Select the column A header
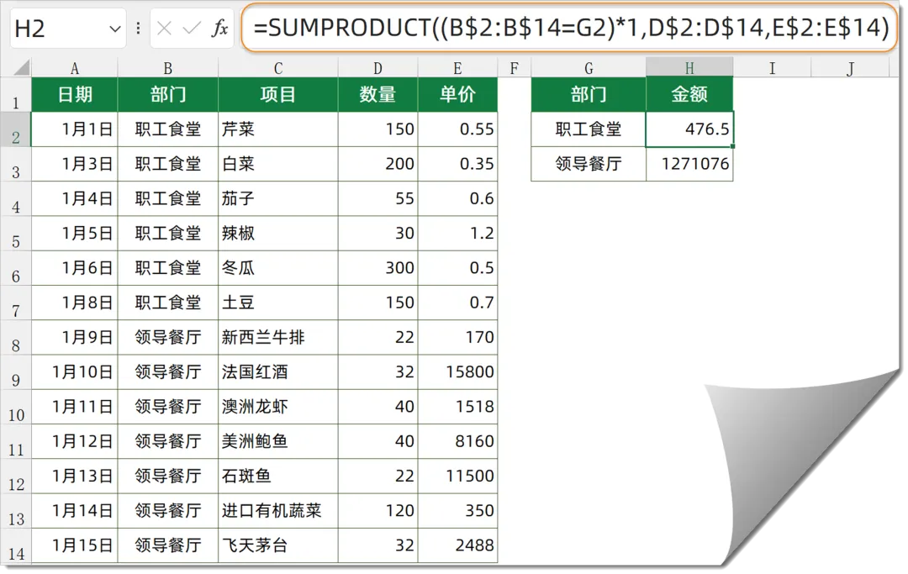The image size is (908, 574). tap(75, 68)
